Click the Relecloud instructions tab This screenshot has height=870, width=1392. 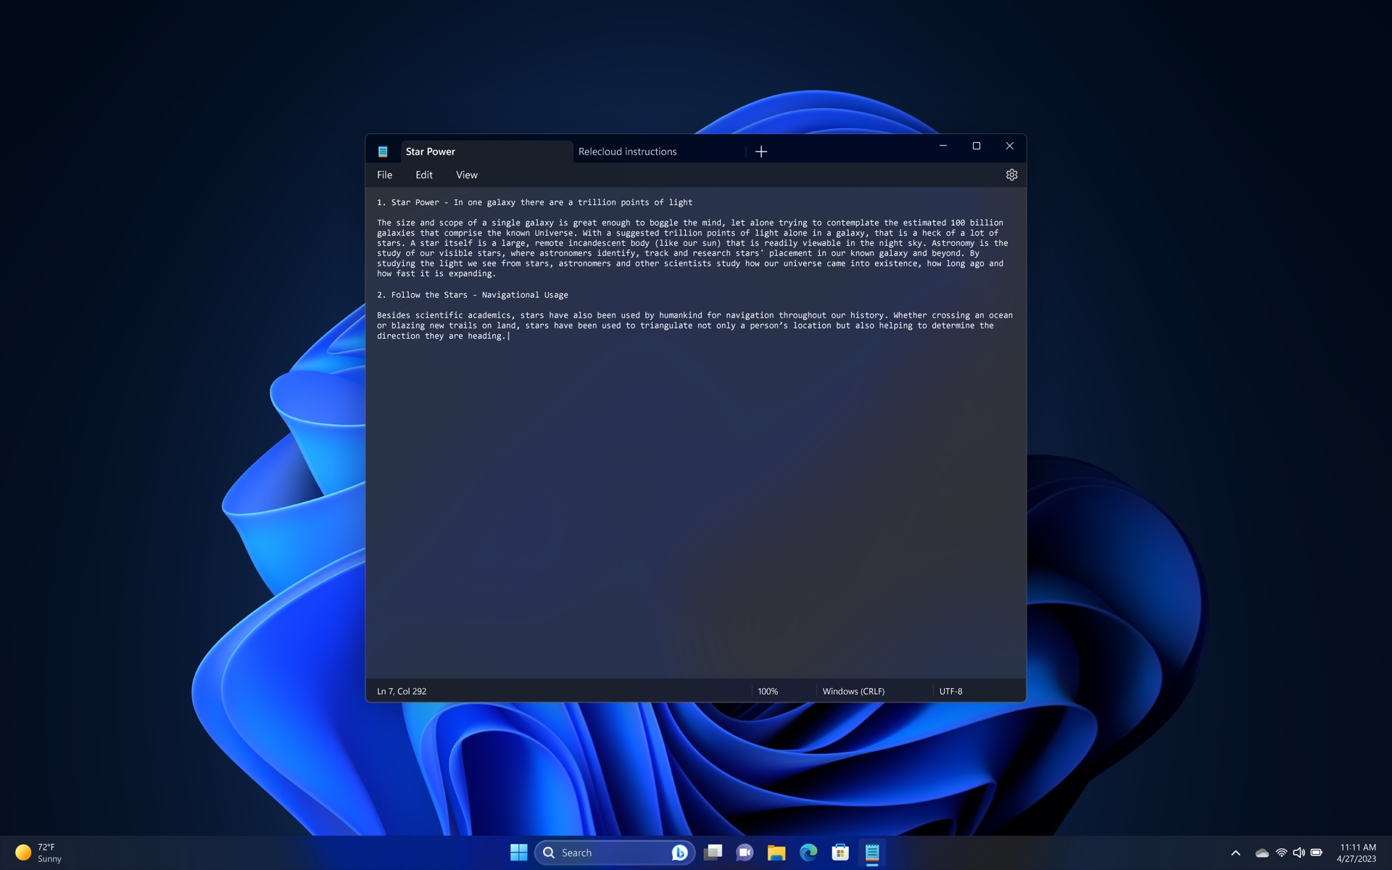627,152
